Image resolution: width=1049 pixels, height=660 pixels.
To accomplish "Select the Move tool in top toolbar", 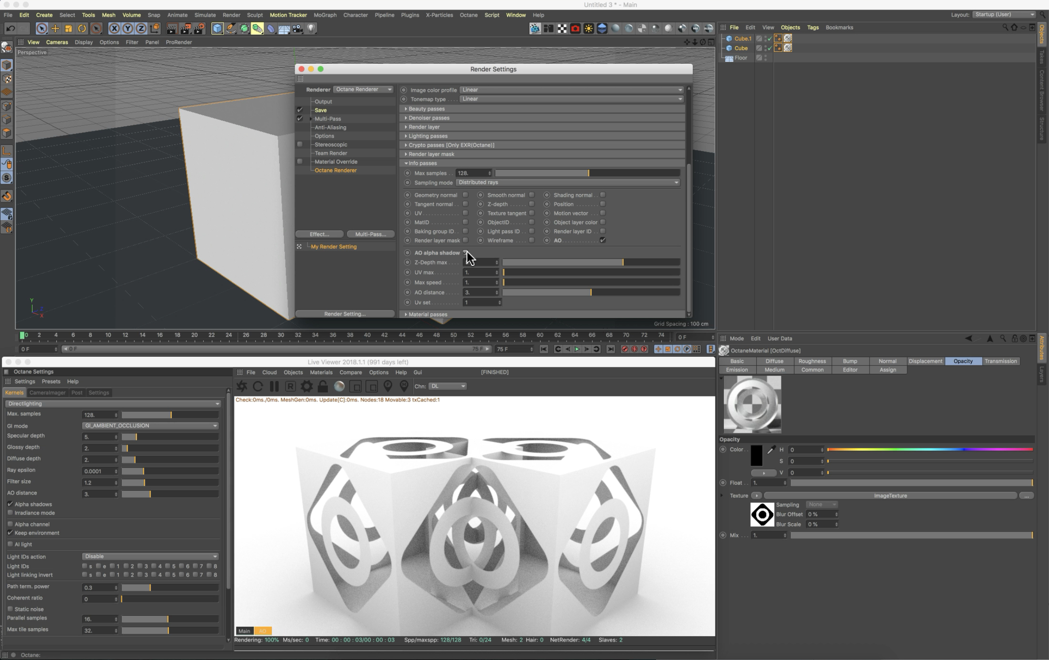I will pyautogui.click(x=55, y=29).
